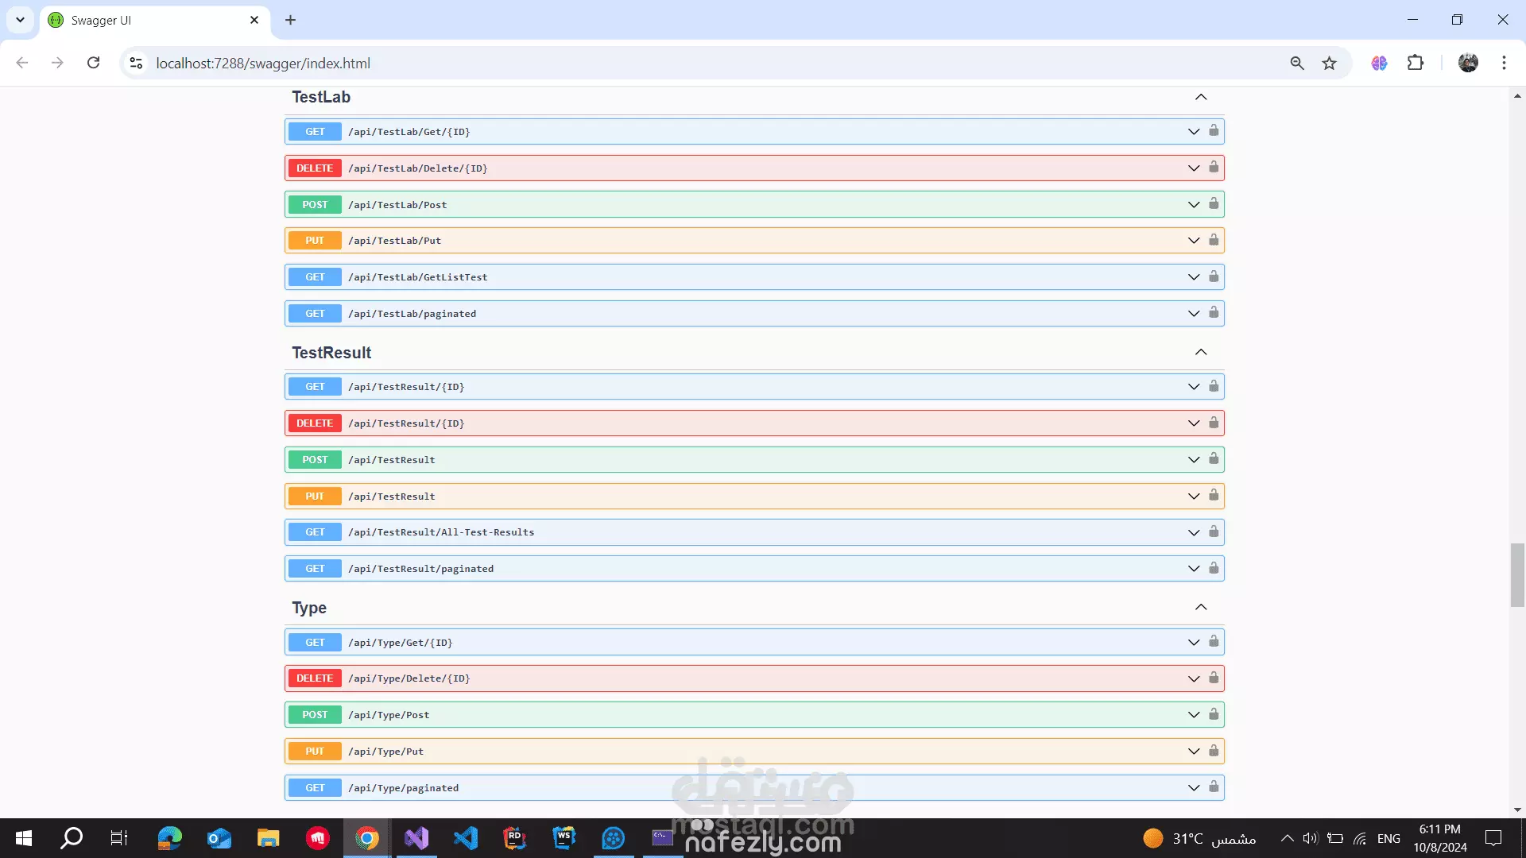Click the vertical scrollbar thumb

pyautogui.click(x=1517, y=575)
